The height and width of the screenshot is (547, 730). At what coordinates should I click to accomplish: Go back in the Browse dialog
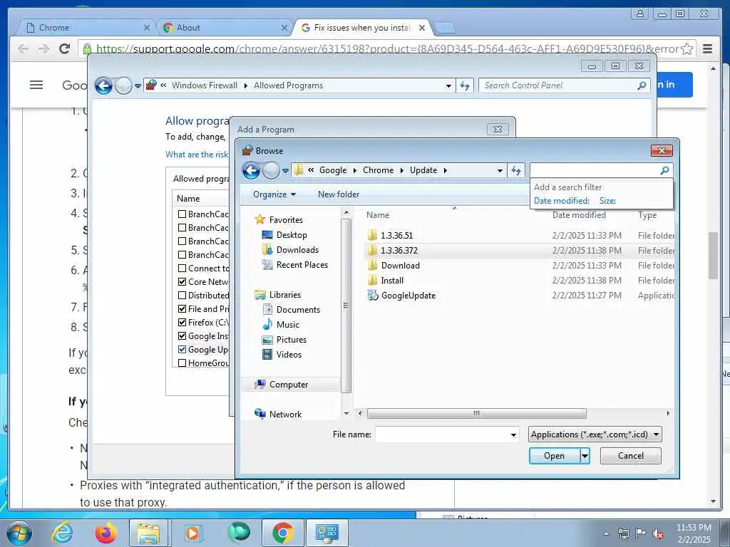pos(251,171)
